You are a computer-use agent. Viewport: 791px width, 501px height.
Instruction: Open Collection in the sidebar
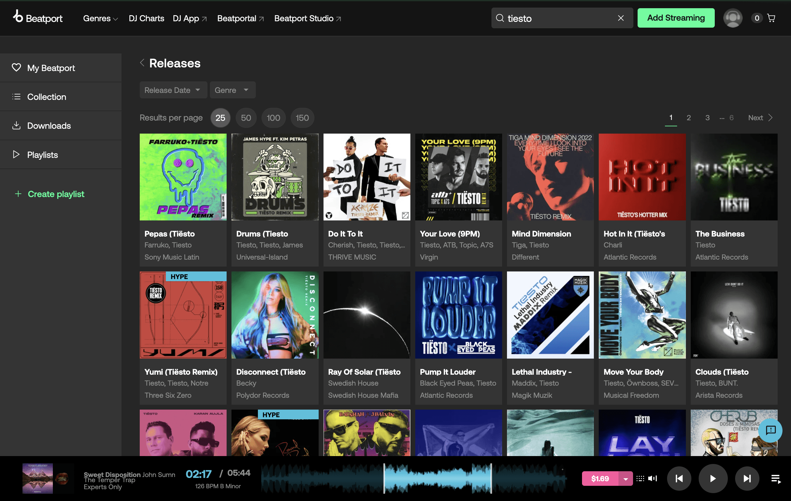[61, 97]
